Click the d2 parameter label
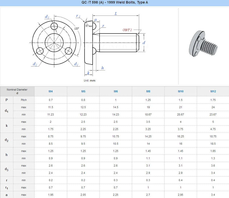 pos(7,140)
